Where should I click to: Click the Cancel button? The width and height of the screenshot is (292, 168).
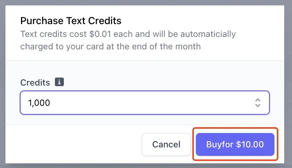click(166, 144)
